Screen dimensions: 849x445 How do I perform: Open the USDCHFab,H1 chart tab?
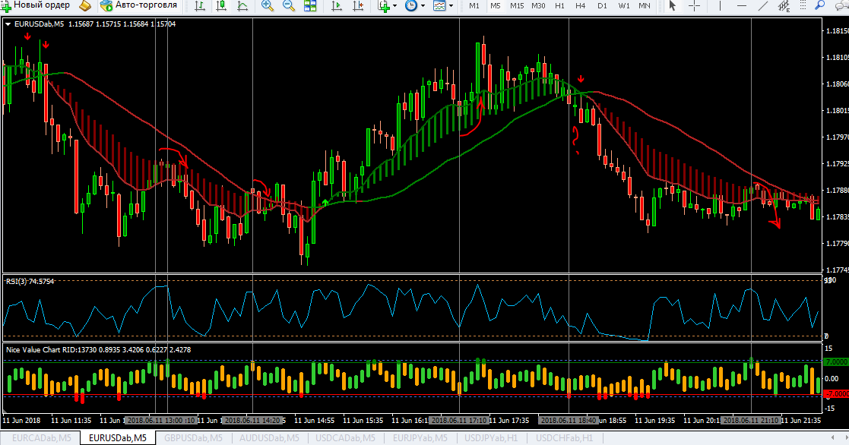(564, 438)
